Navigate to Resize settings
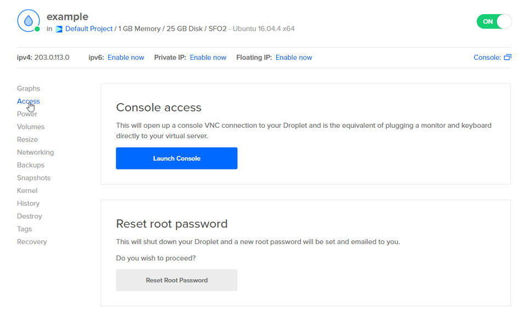Screen dimensions: 527x323 (27, 139)
